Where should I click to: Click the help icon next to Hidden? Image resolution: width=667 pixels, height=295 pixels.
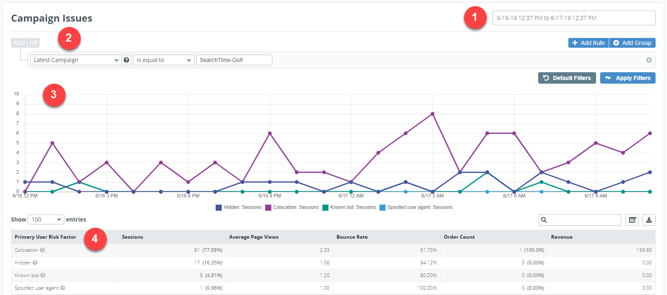coord(35,263)
